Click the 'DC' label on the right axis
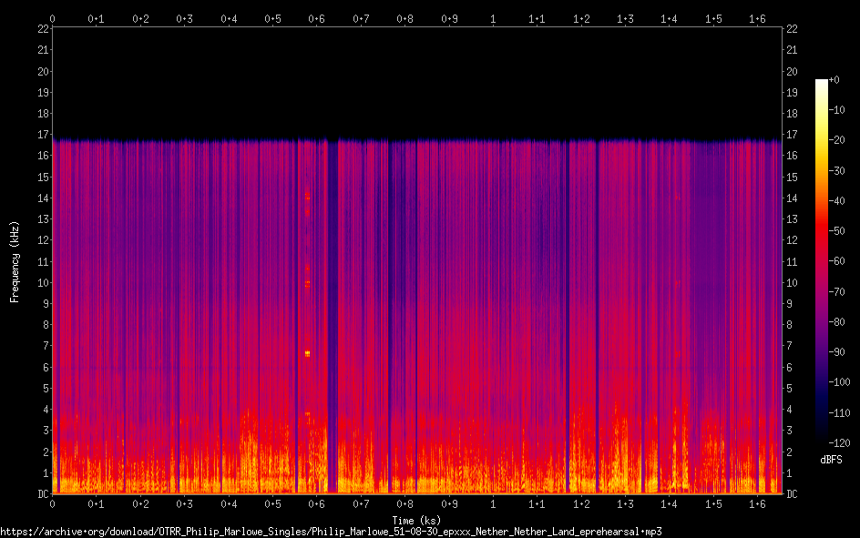The height and width of the screenshot is (538, 860). coord(792,494)
